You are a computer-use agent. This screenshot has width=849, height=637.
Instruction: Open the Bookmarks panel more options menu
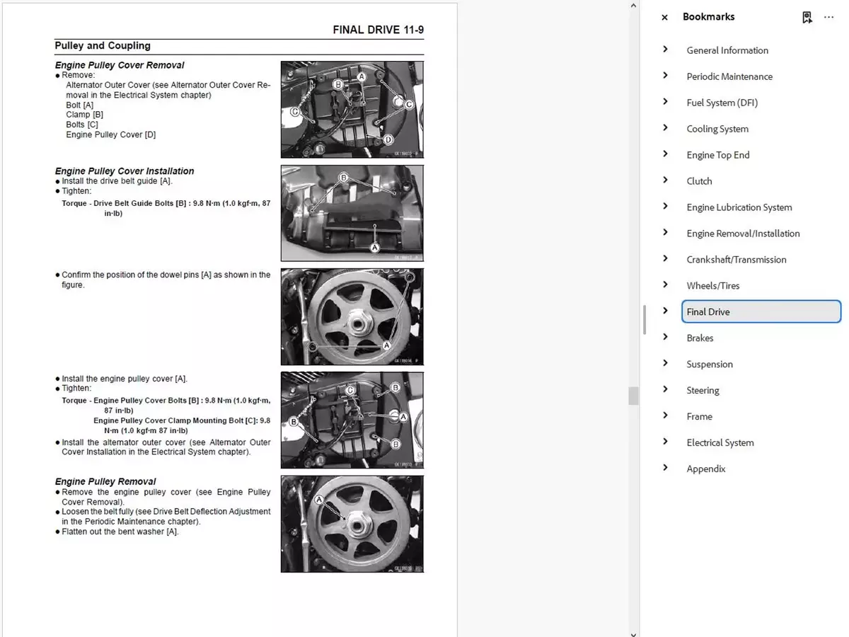tap(829, 17)
